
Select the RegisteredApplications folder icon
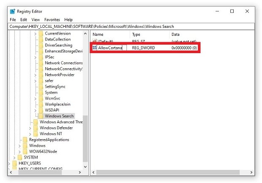click(x=25, y=140)
